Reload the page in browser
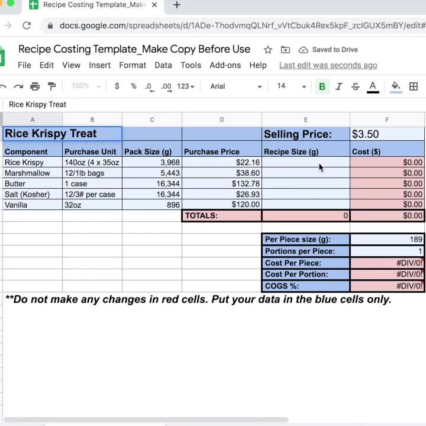 (x=27, y=25)
